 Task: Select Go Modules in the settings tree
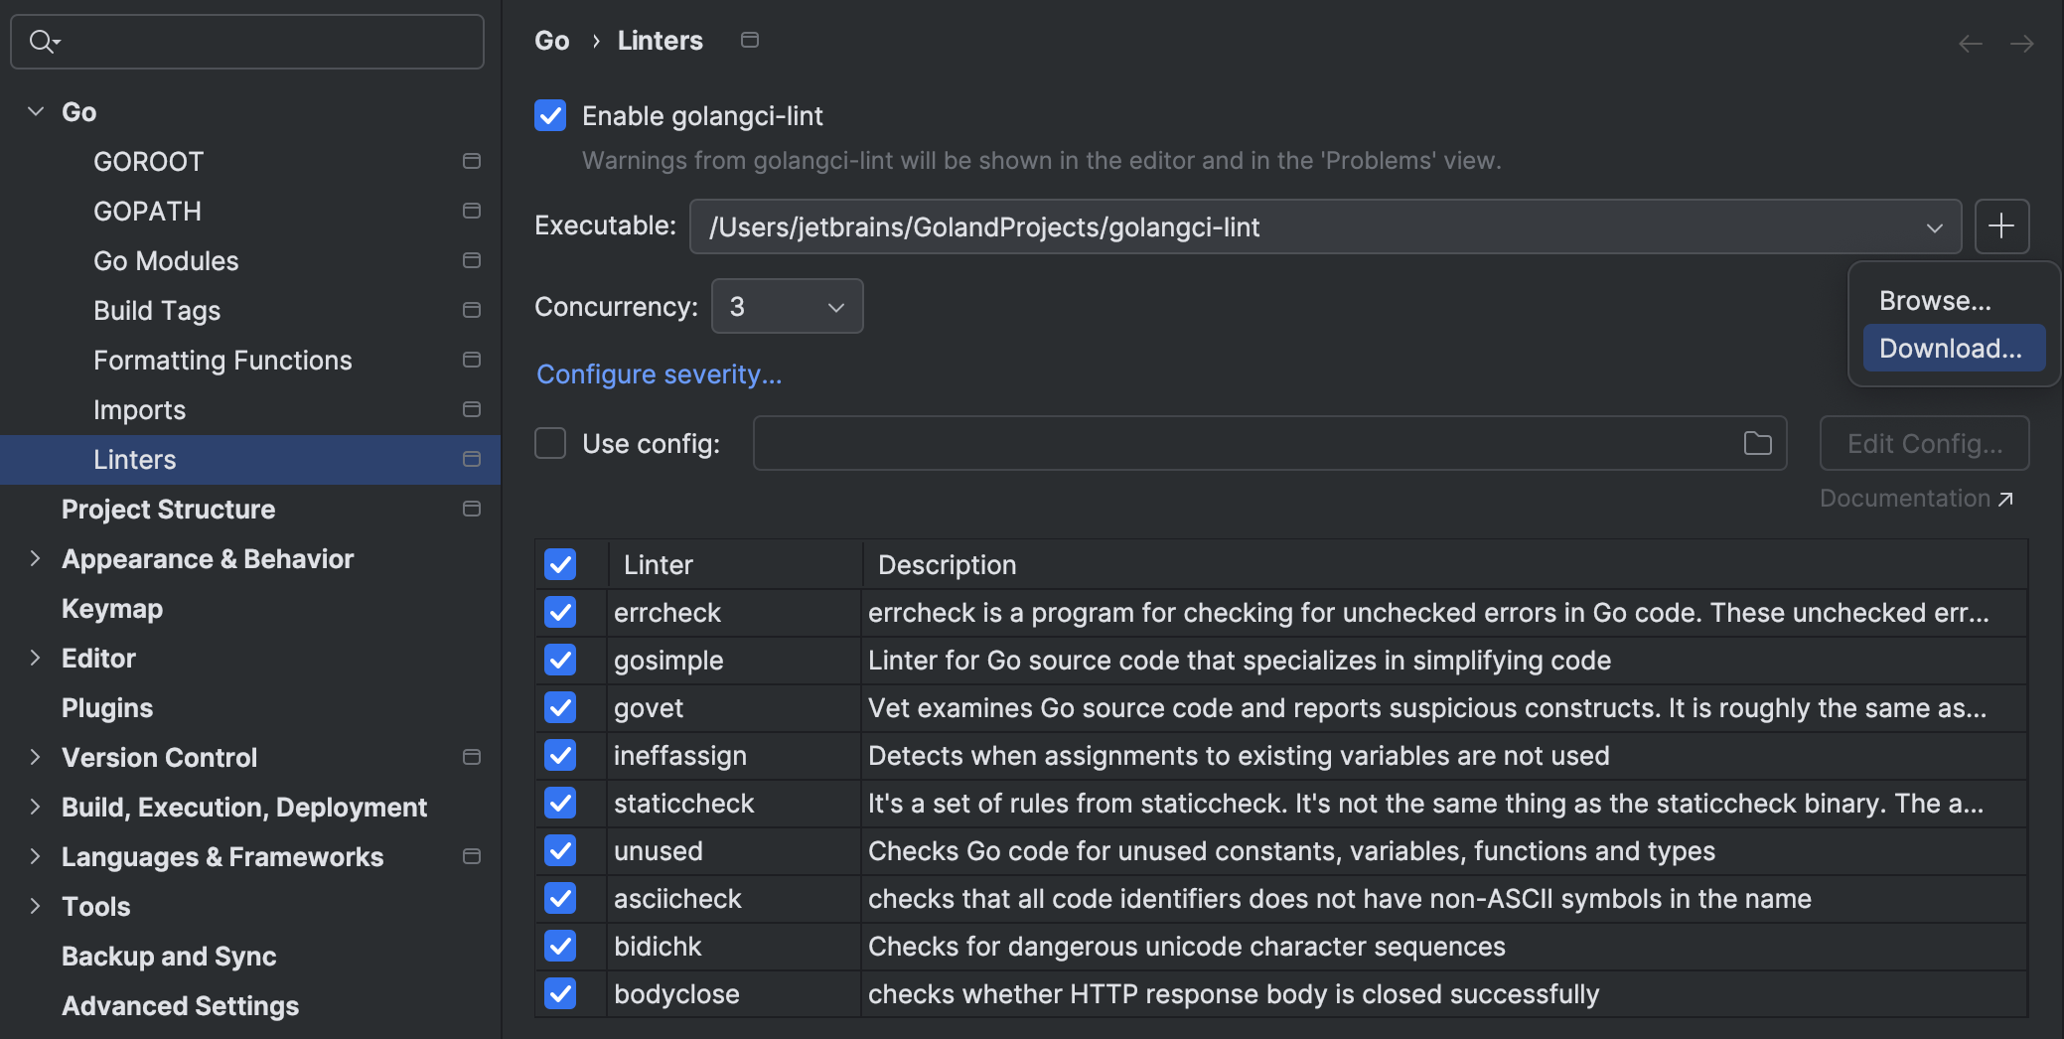[x=166, y=260]
